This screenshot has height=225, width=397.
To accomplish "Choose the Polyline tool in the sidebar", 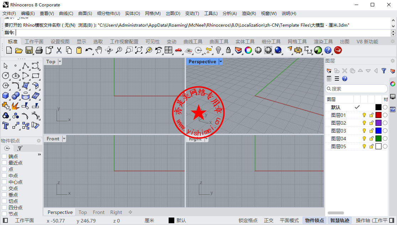I will pyautogui.click(x=26, y=66).
